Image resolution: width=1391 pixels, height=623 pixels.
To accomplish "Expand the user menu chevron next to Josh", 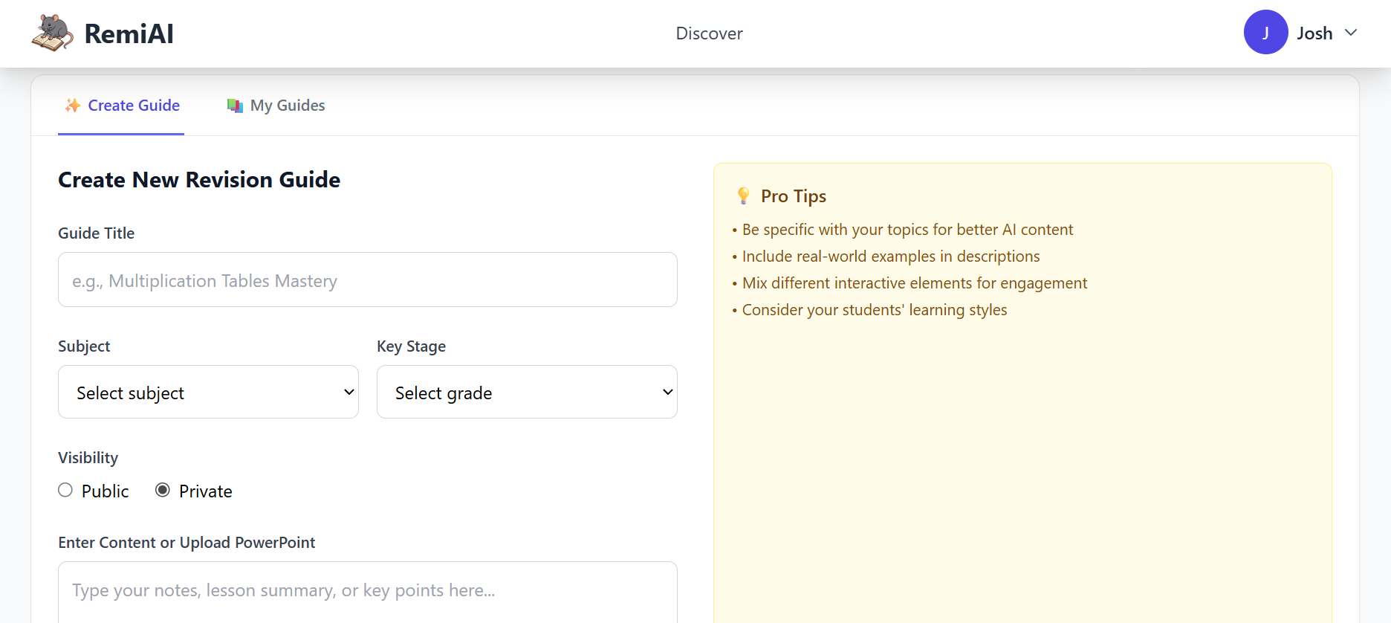I will [x=1351, y=33].
